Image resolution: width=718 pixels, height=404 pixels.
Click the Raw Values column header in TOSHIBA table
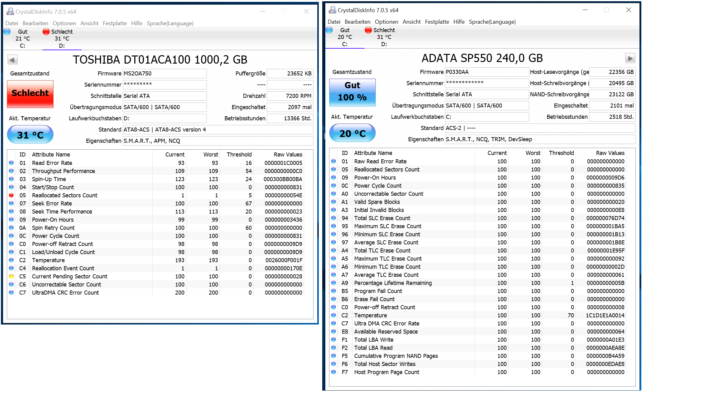pyautogui.click(x=288, y=155)
